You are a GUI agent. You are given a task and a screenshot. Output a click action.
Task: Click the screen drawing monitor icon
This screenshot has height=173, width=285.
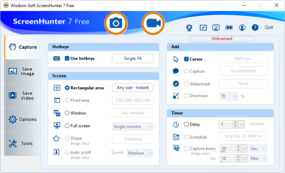(216, 28)
